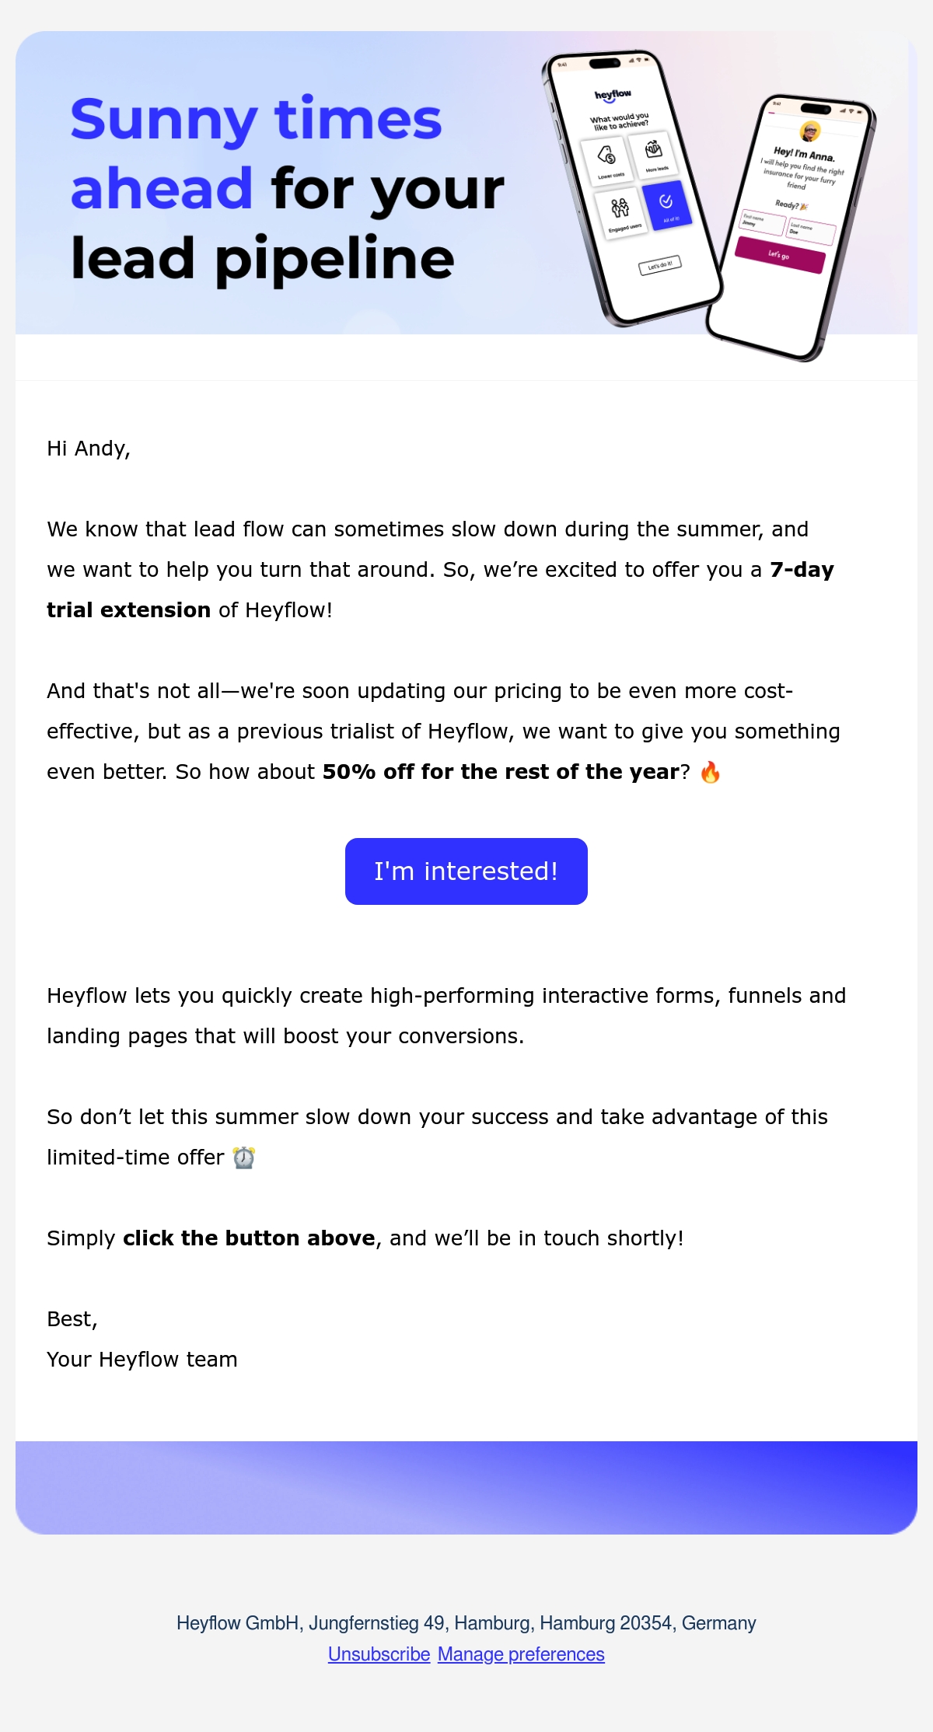Screen dimensions: 933x1732
Task: Choose the Engaged users people icon
Action: tap(619, 208)
